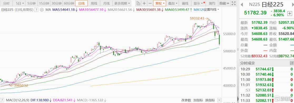This screenshot has width=294, height=103.
Task: Toggle fullscreen chart icon at top right
Action: [233, 3]
